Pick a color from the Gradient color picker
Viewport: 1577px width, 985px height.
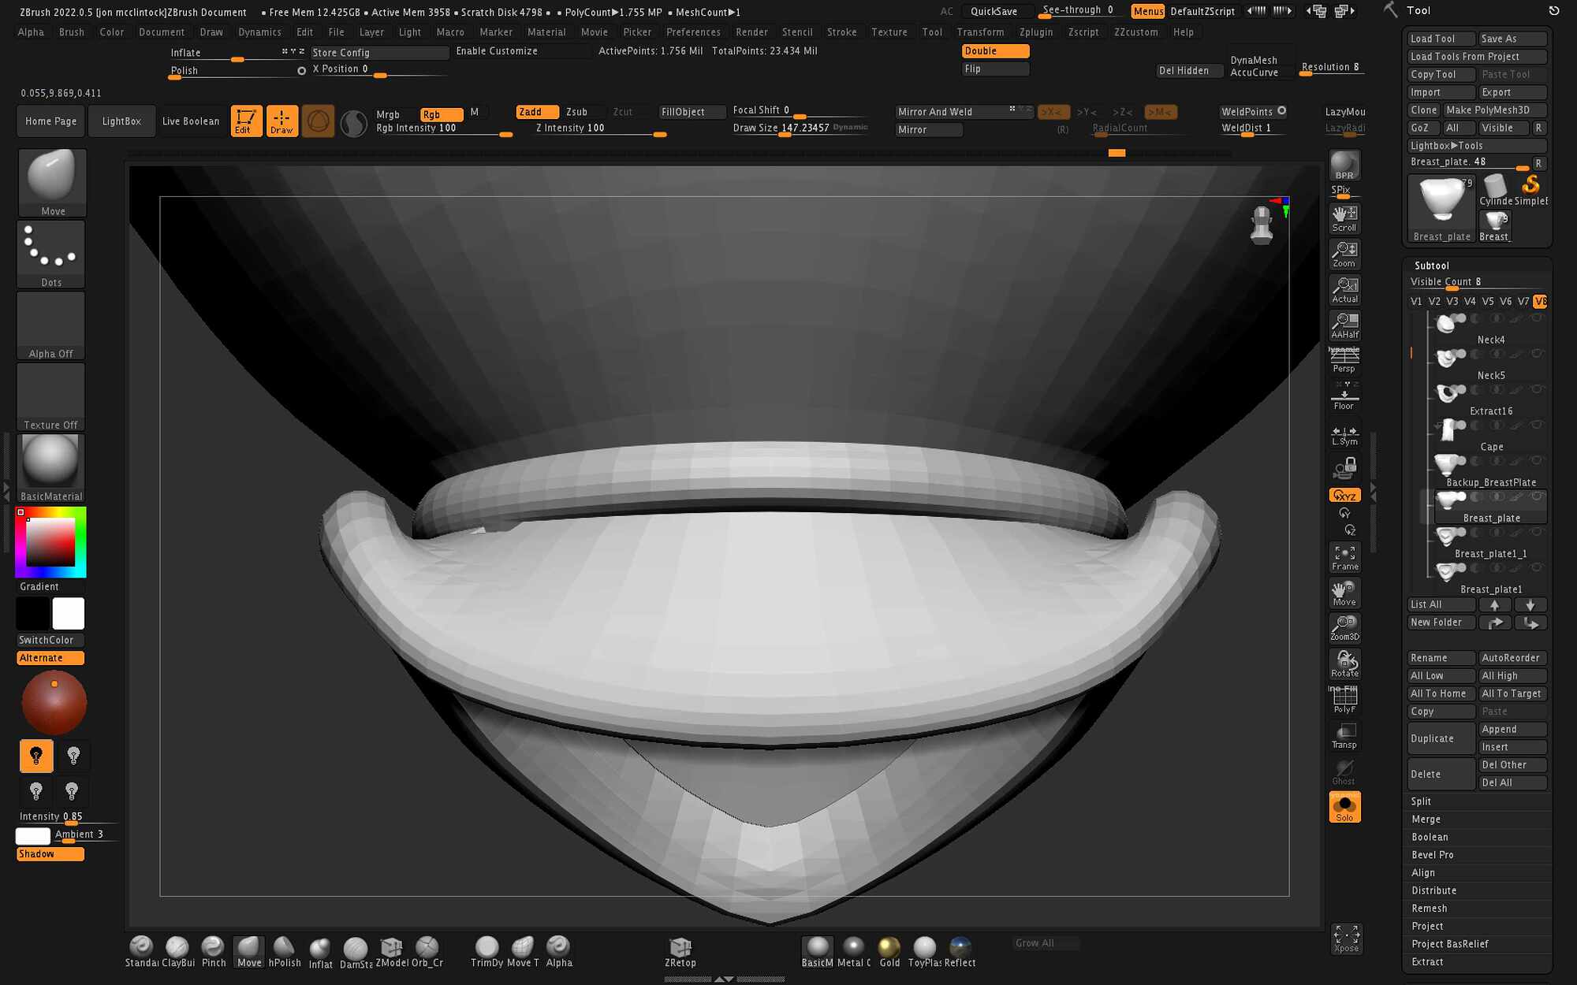pos(50,541)
